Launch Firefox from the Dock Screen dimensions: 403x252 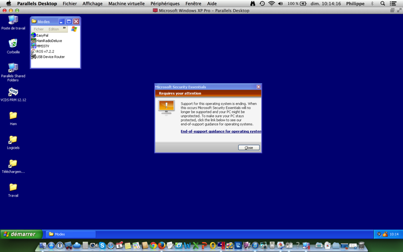point(162,245)
